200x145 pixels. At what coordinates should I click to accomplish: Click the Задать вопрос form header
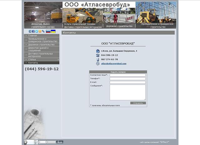coord(118,72)
